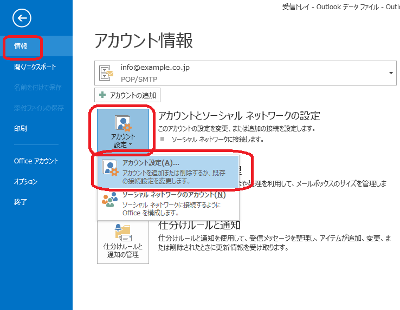Click the mailbox account icon beside info@example.co.jp

pos(106,73)
